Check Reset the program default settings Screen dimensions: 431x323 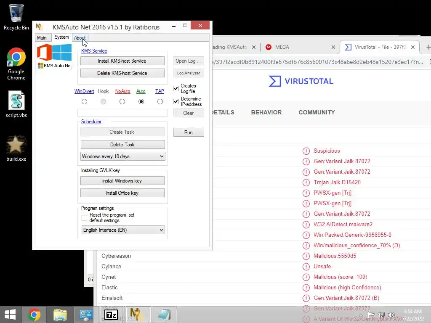click(84, 217)
